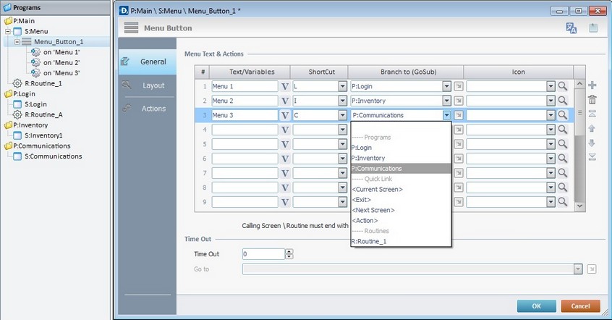Screen dimensions: 612x320
Task: Click menu table scrollbar down arrow
Action: click(579, 206)
